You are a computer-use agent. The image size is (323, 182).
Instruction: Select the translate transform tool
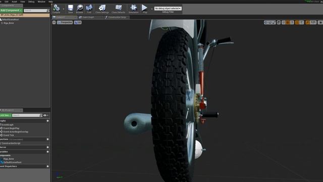(266, 22)
